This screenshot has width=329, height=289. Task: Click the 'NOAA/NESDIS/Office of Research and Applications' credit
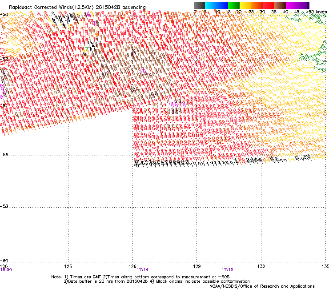(x=262, y=286)
